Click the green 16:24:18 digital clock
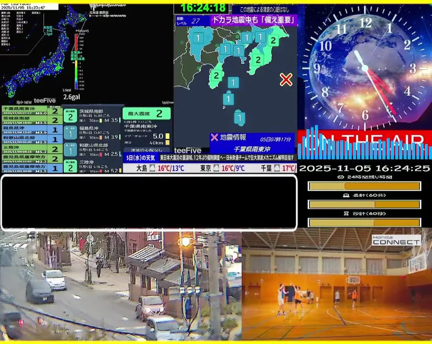 pyautogui.click(x=203, y=8)
